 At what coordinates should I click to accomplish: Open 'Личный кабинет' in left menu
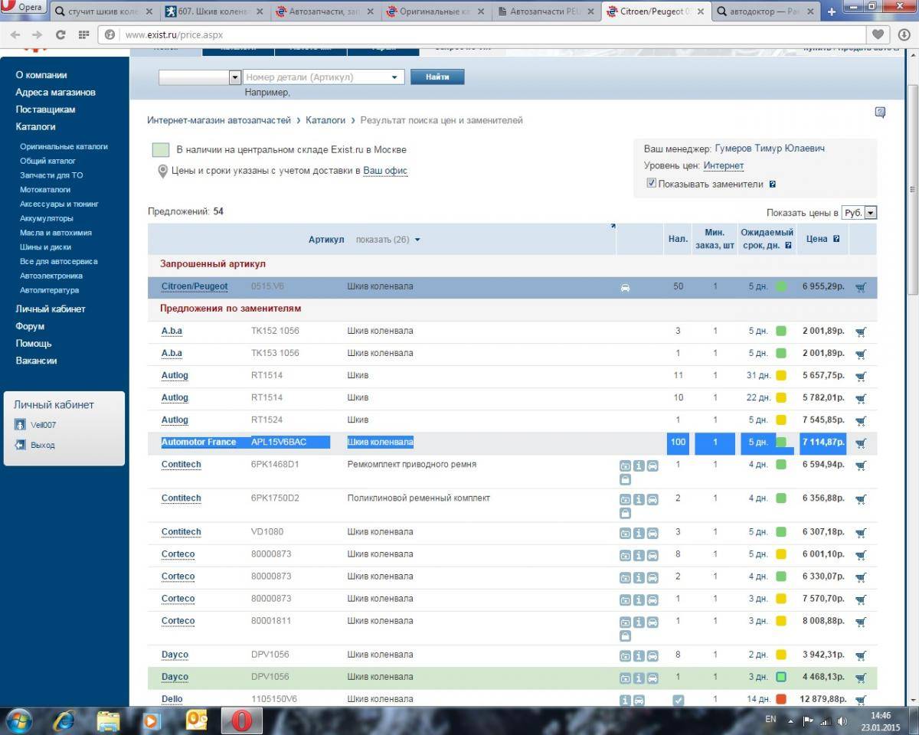pyautogui.click(x=51, y=309)
